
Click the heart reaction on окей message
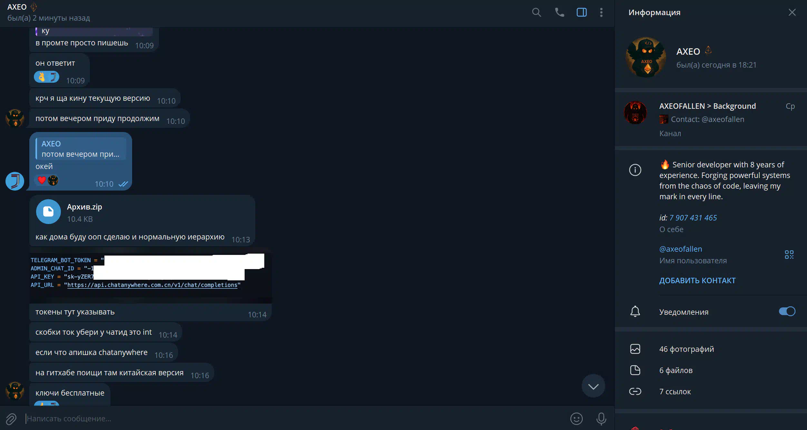(x=42, y=180)
